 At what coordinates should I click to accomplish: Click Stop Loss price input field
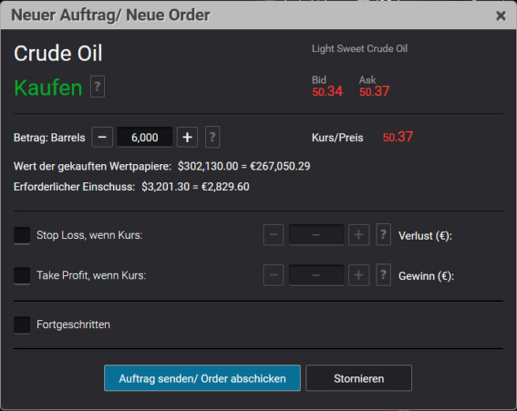[317, 234]
